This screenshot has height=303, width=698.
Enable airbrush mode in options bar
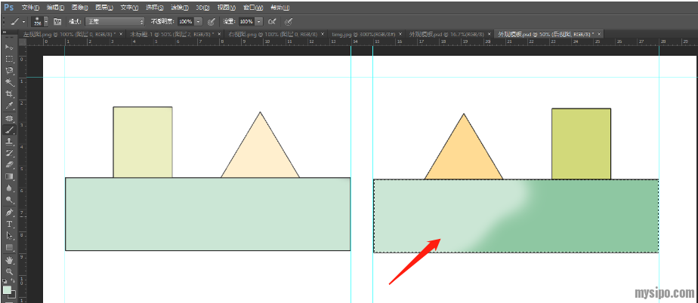coord(272,22)
